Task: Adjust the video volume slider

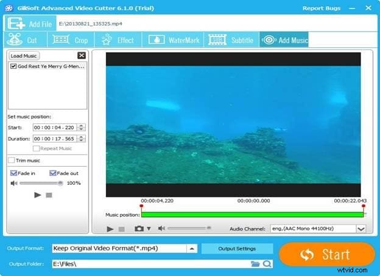Action: (x=189, y=228)
